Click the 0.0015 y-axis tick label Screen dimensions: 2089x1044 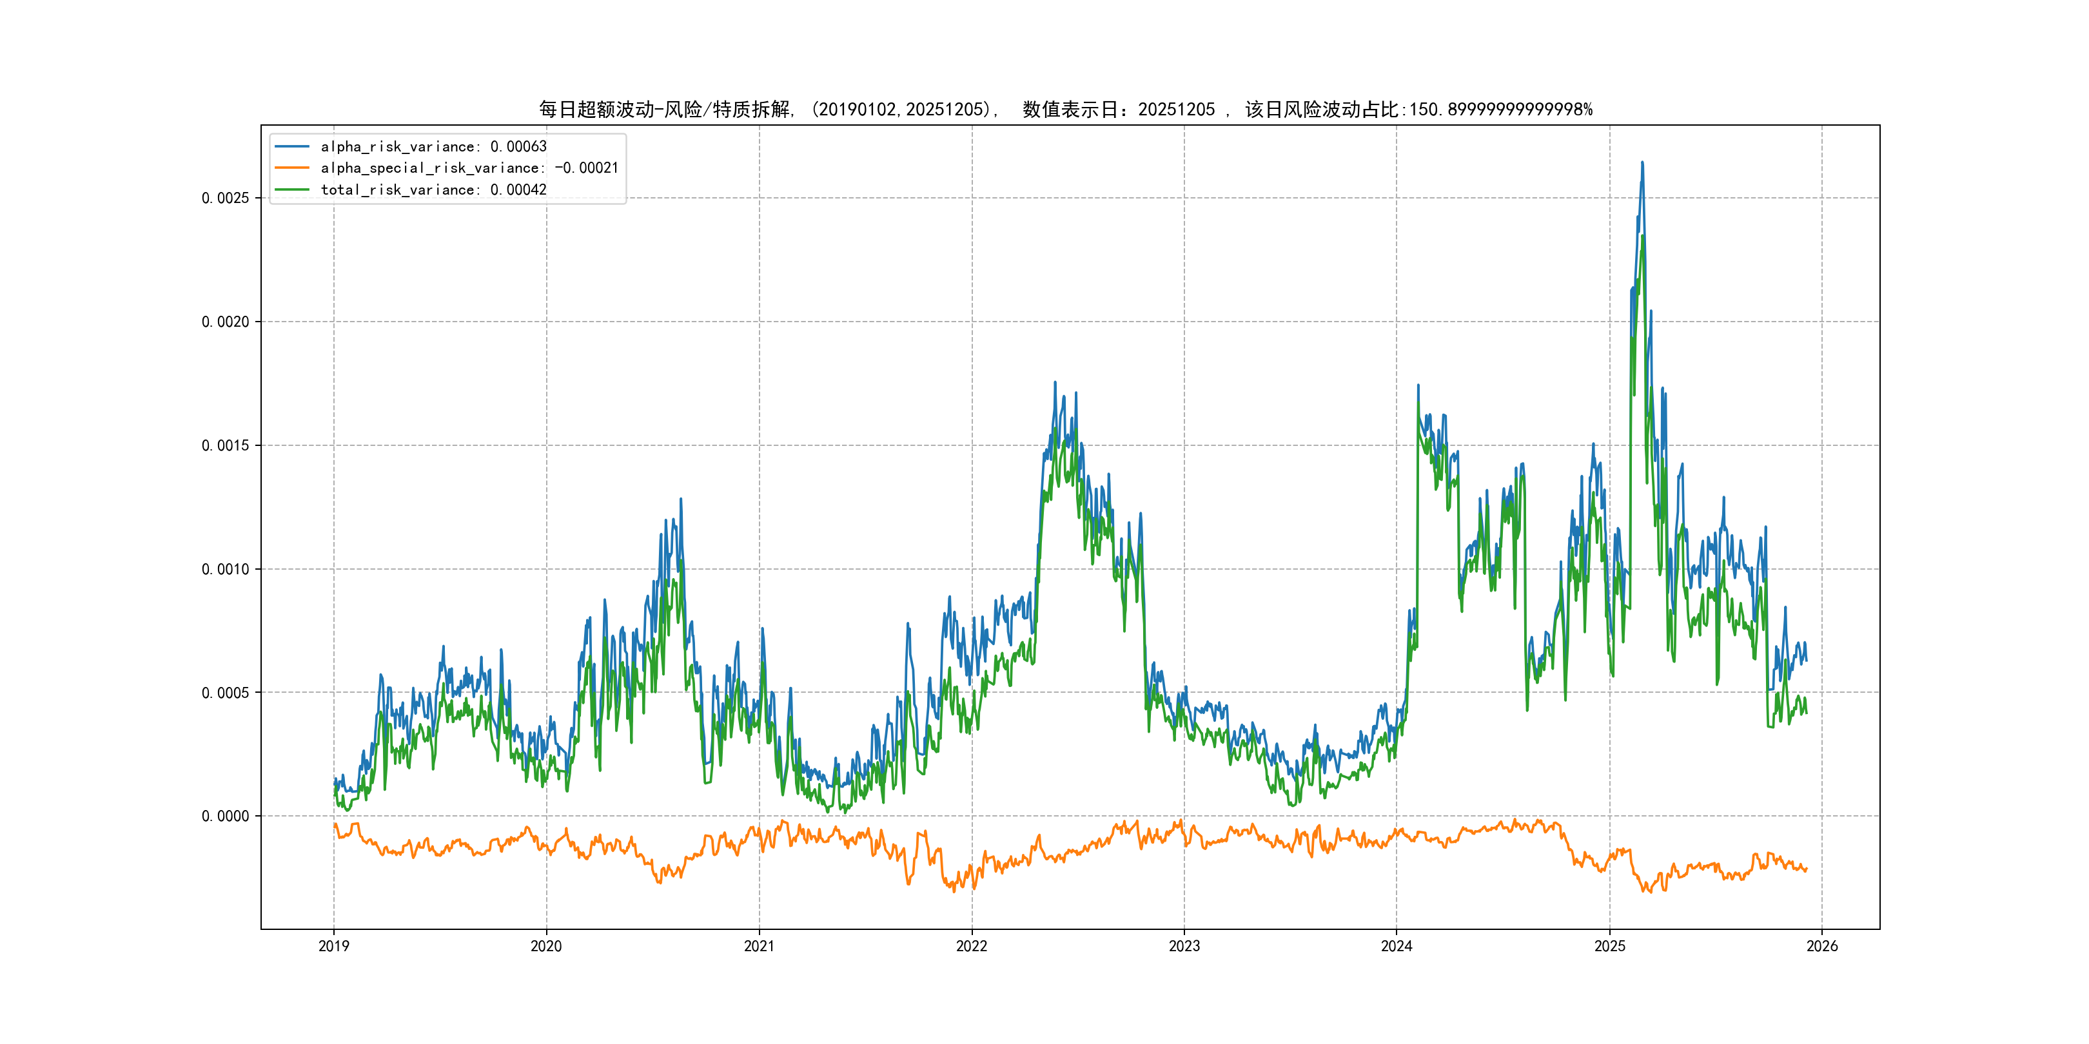coord(226,445)
